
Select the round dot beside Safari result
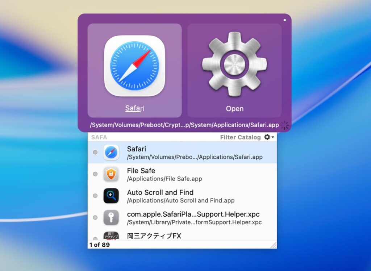click(x=95, y=153)
